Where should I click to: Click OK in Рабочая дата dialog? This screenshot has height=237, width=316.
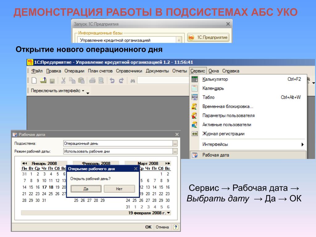148,227
